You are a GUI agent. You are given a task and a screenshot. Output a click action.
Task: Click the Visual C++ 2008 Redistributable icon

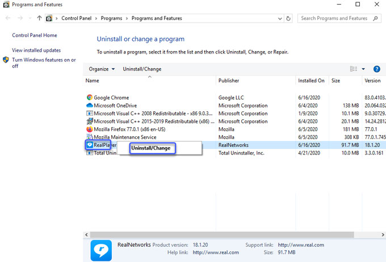tap(90, 113)
